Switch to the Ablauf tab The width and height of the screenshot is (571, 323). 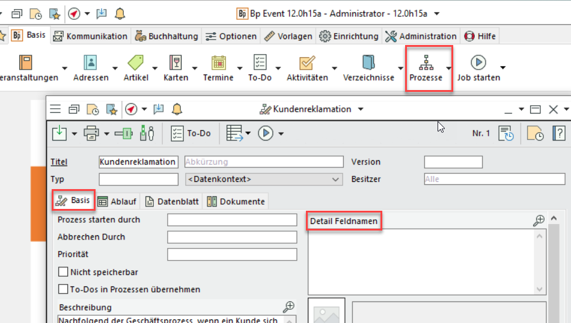[x=117, y=202]
